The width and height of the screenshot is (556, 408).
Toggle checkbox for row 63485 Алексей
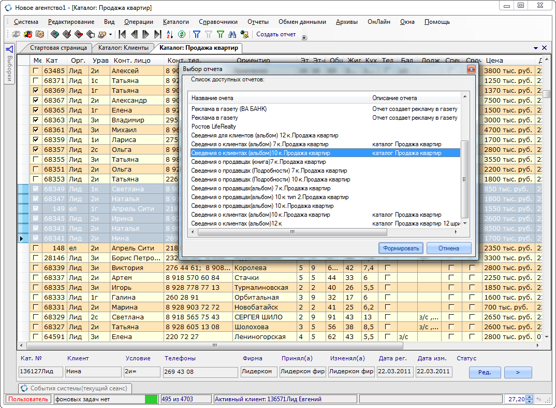(x=35, y=71)
